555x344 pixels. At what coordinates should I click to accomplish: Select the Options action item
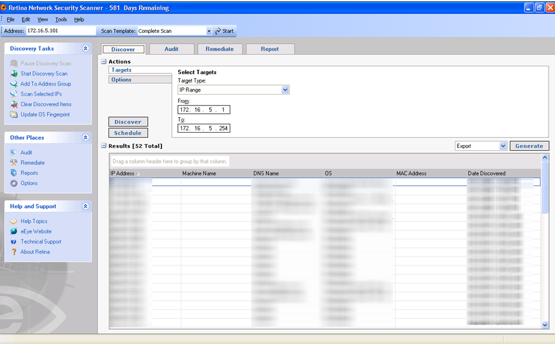[x=140, y=80]
